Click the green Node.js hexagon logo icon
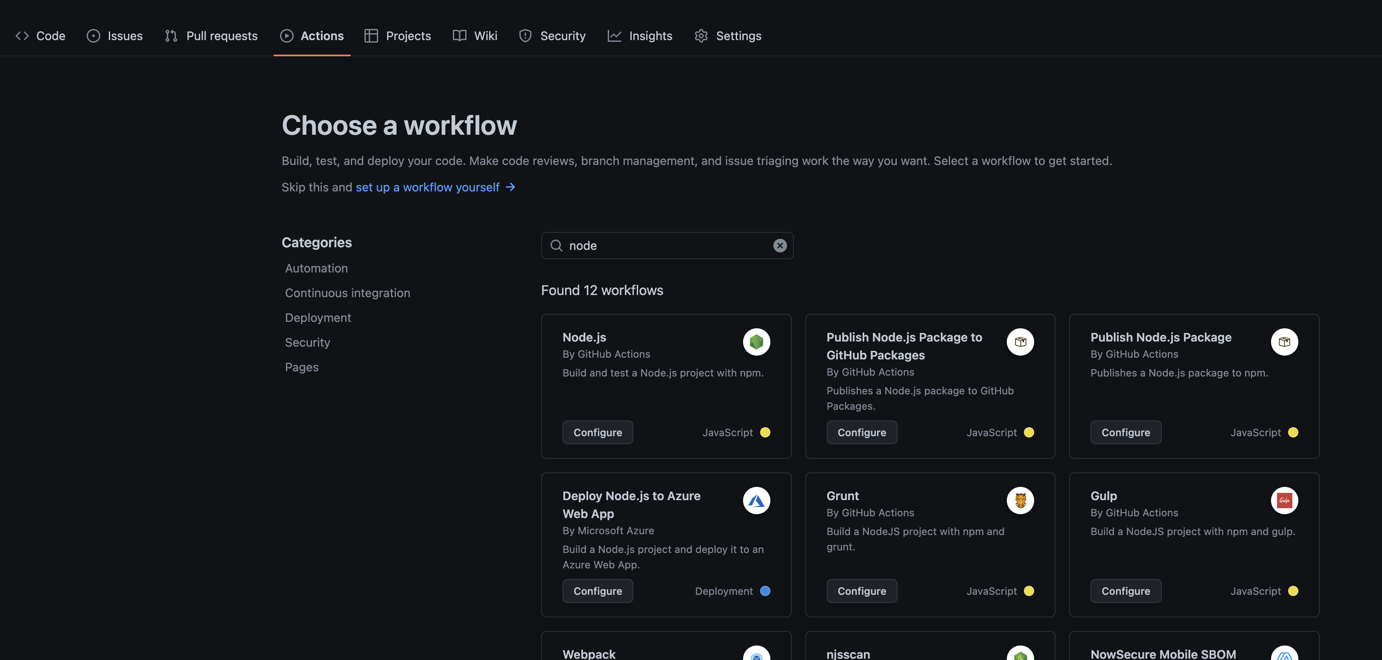 click(x=756, y=341)
